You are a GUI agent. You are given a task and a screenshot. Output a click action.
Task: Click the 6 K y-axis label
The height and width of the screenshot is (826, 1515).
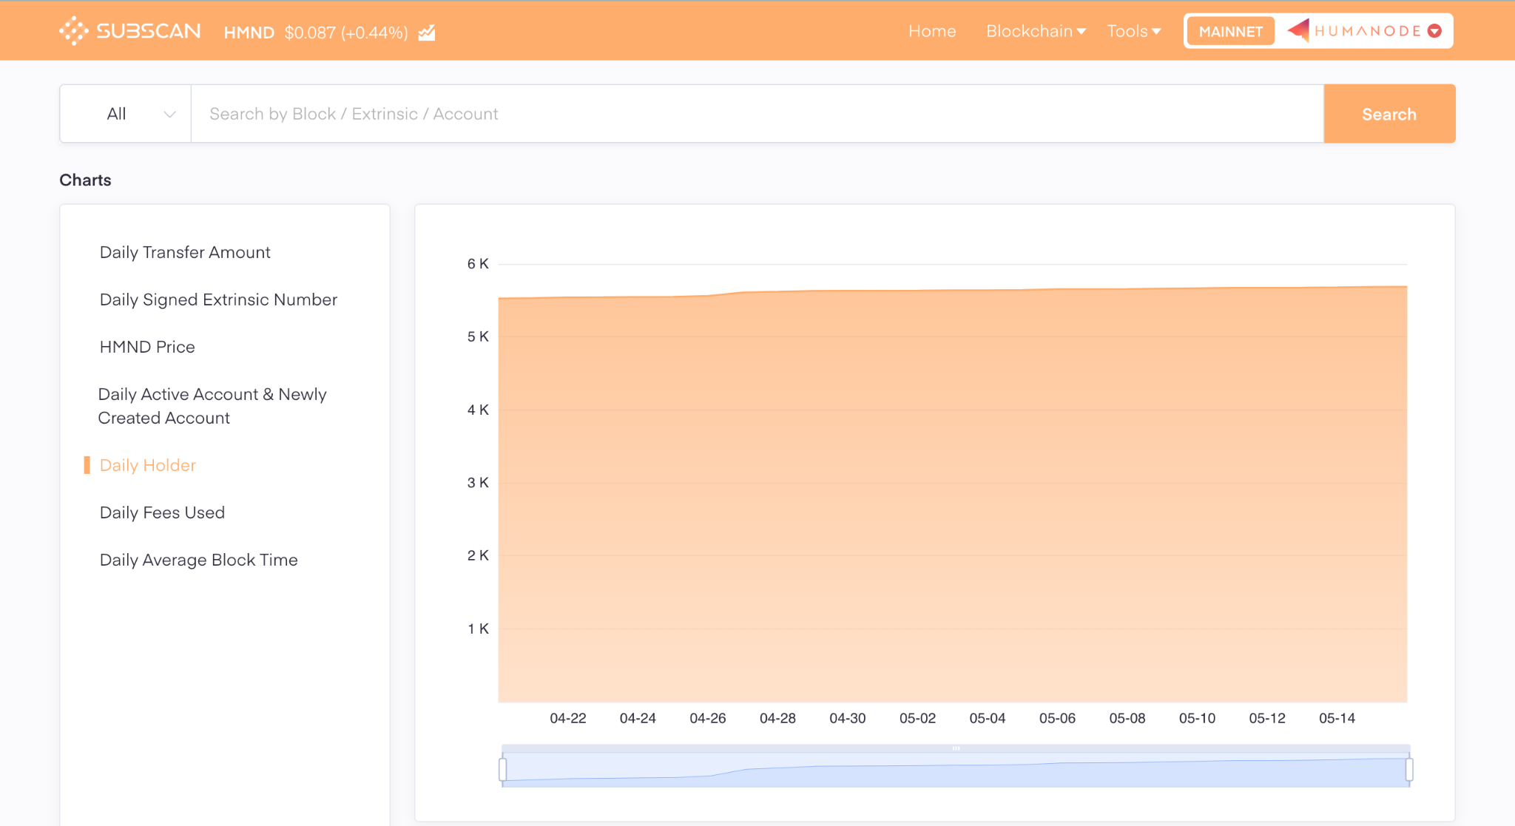pos(478,264)
